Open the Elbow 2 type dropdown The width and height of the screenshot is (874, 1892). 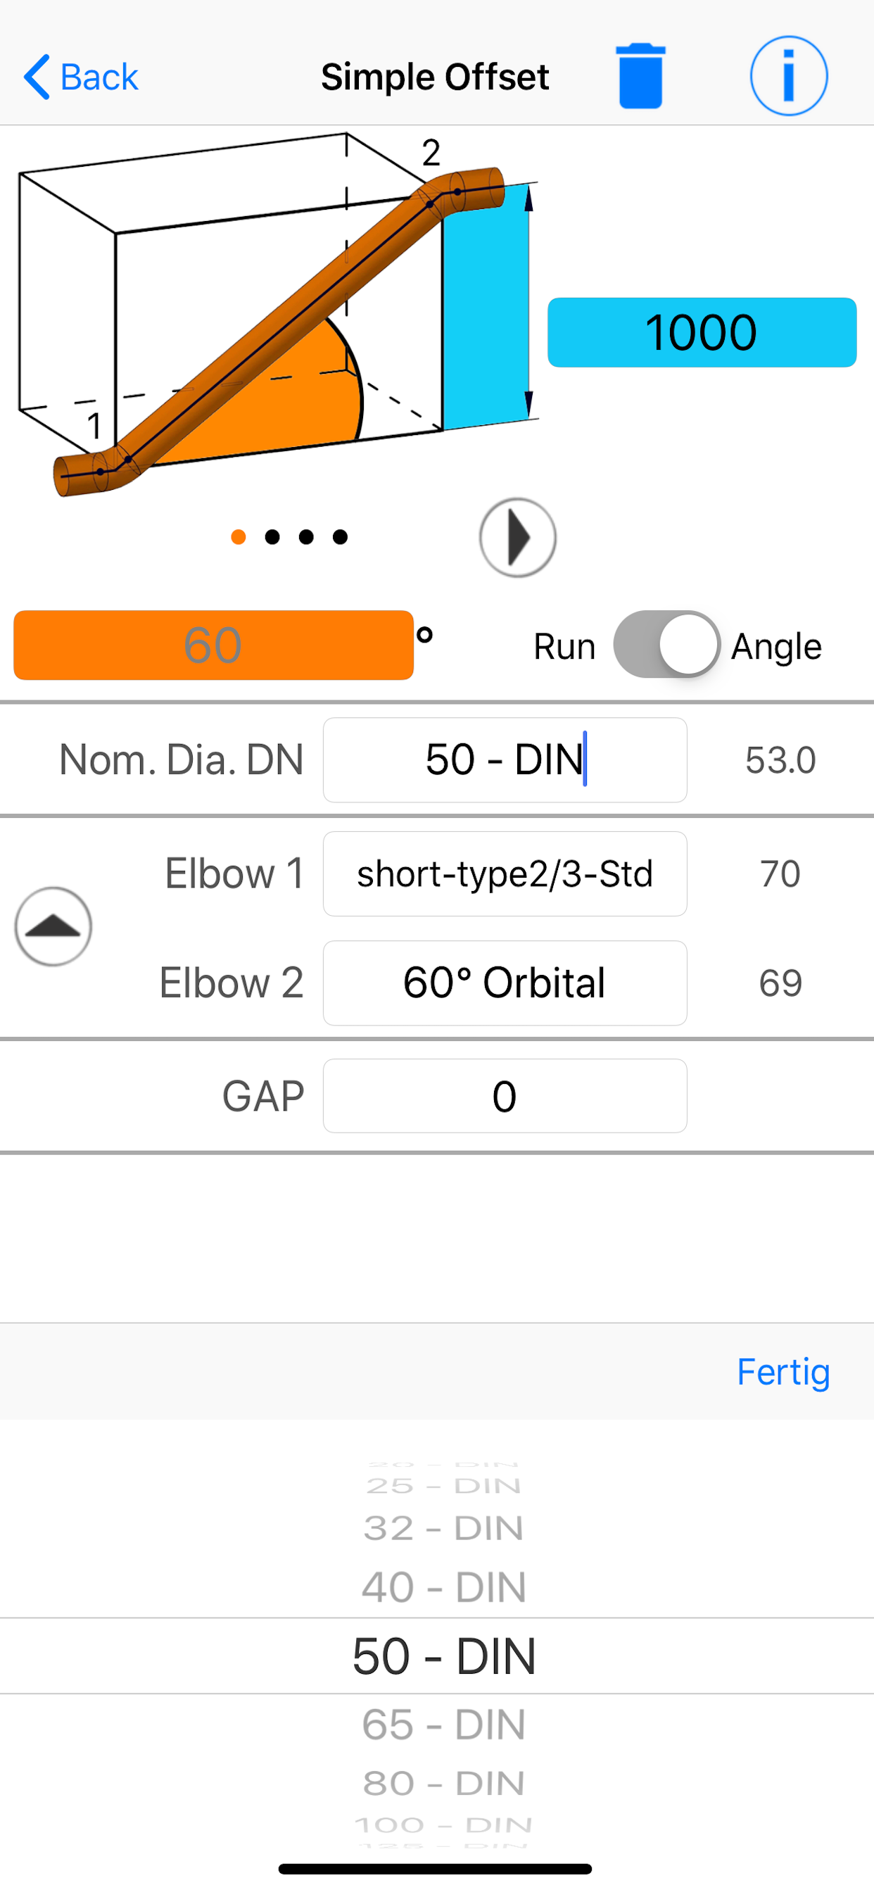pyautogui.click(x=505, y=983)
